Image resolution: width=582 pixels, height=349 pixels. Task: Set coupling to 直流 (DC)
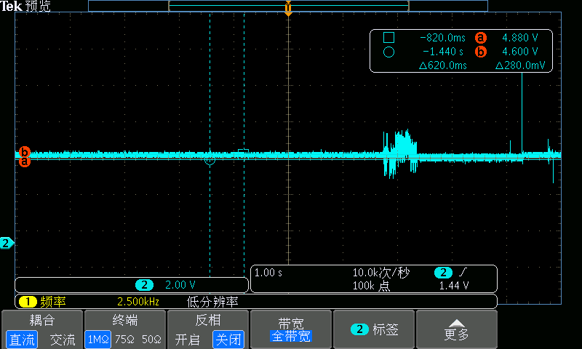pyautogui.click(x=22, y=340)
